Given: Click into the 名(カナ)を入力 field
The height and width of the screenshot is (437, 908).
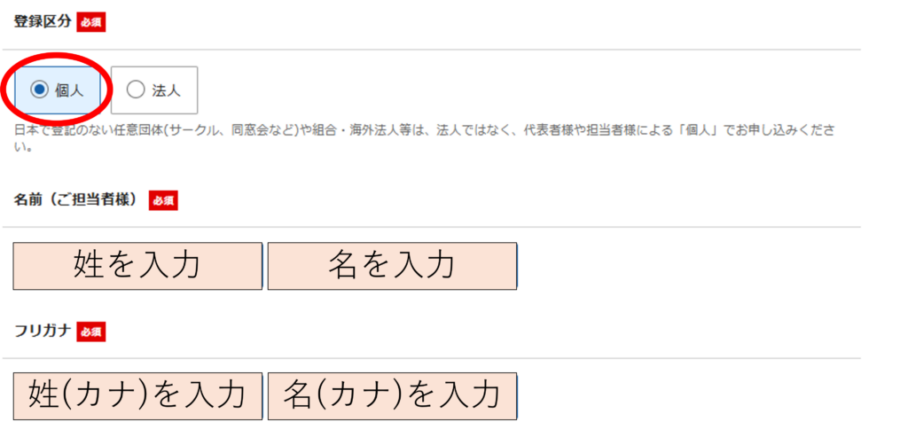Looking at the screenshot, I should 392,395.
